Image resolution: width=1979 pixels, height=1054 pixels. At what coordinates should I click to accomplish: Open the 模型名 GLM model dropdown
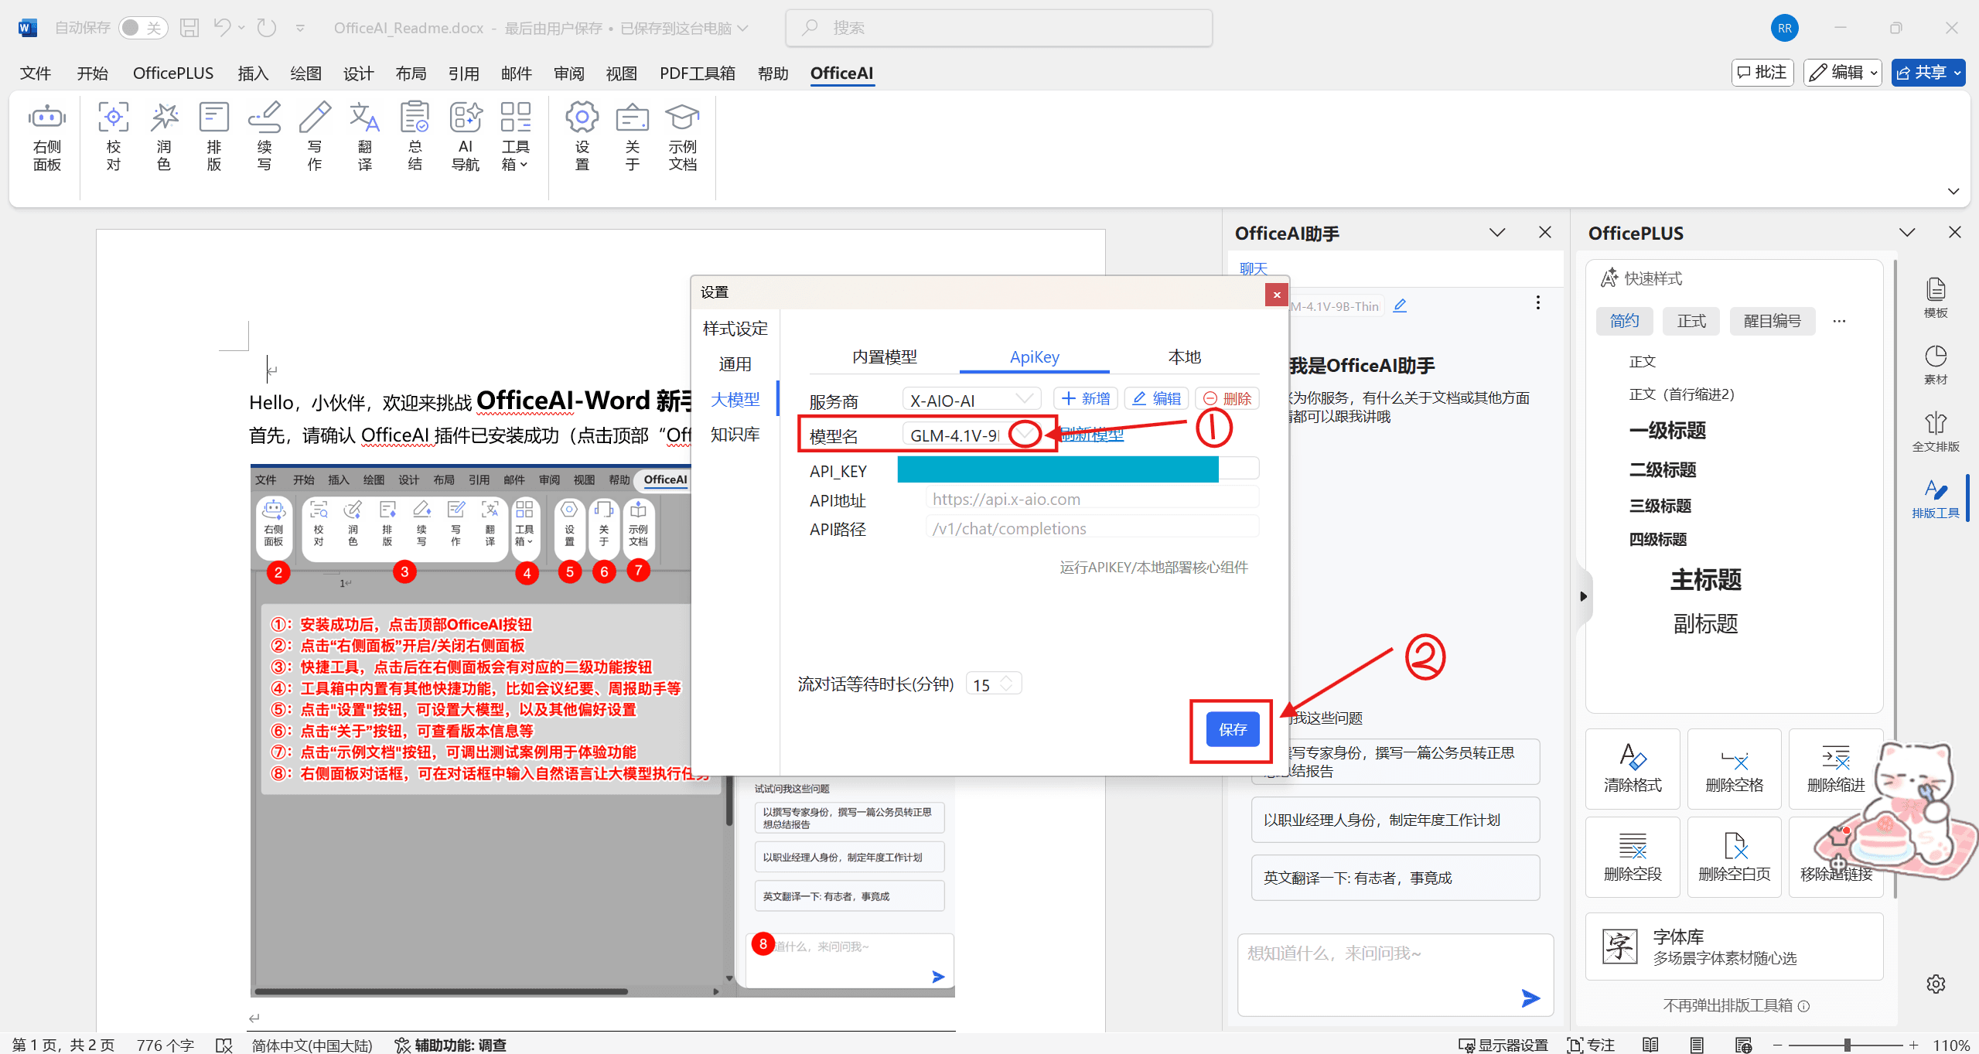(x=1025, y=434)
